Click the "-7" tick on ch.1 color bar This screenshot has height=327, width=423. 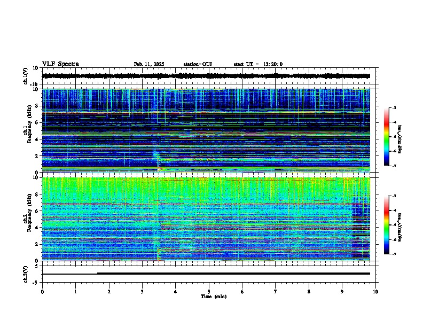pyautogui.click(x=394, y=166)
